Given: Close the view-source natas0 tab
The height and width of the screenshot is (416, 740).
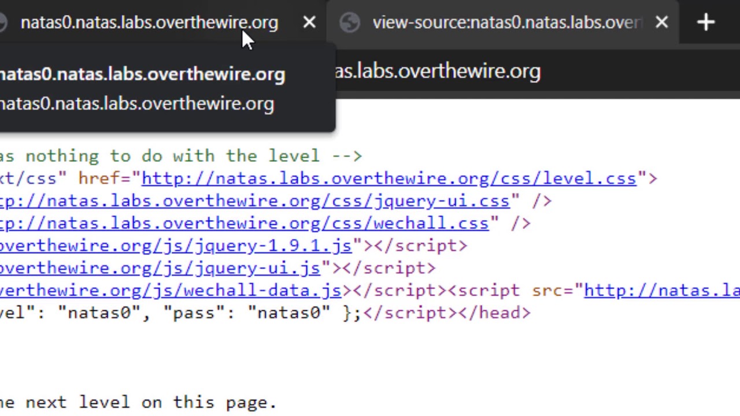Looking at the screenshot, I should point(661,23).
